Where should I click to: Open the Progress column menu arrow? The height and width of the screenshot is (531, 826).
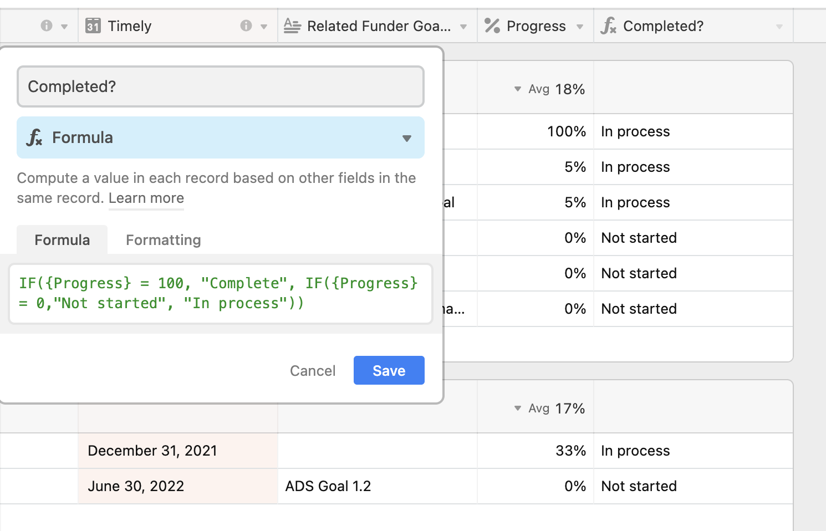(580, 27)
